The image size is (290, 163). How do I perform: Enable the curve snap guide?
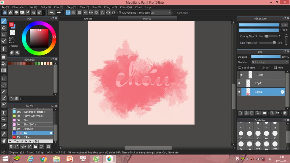(x=102, y=12)
